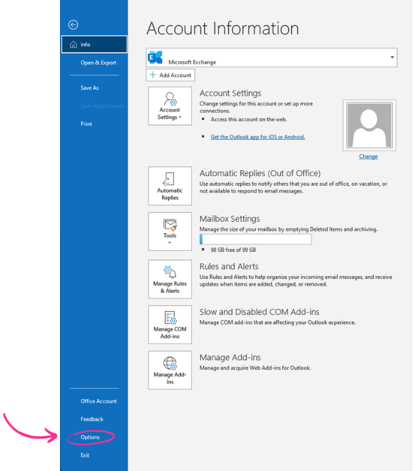Click Manage COM Add-ins button
The image size is (414, 471).
click(170, 325)
